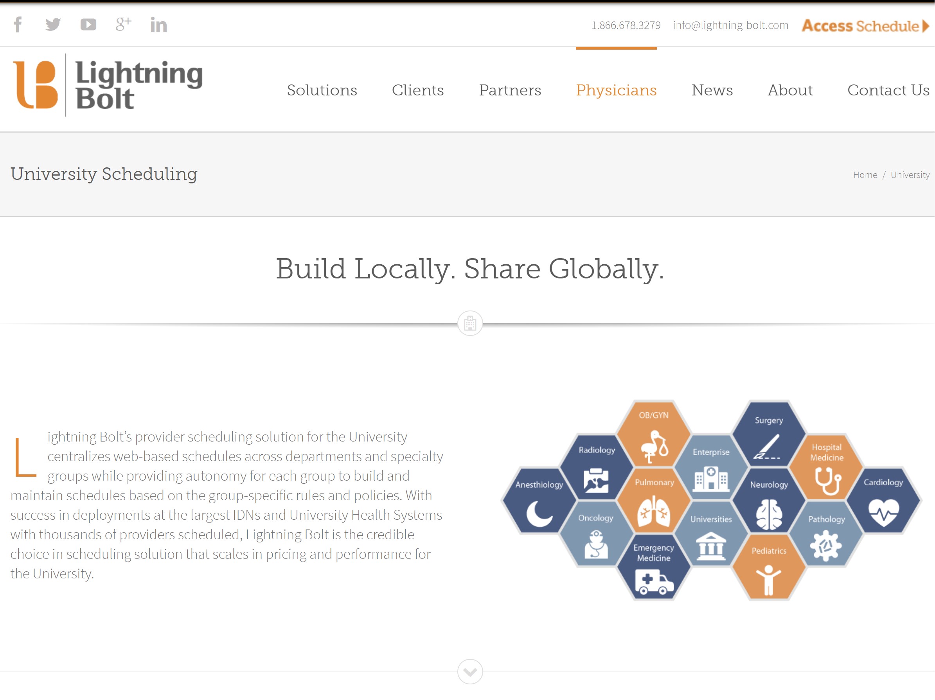
Task: Open the YouTube icon in header
Action: (88, 25)
